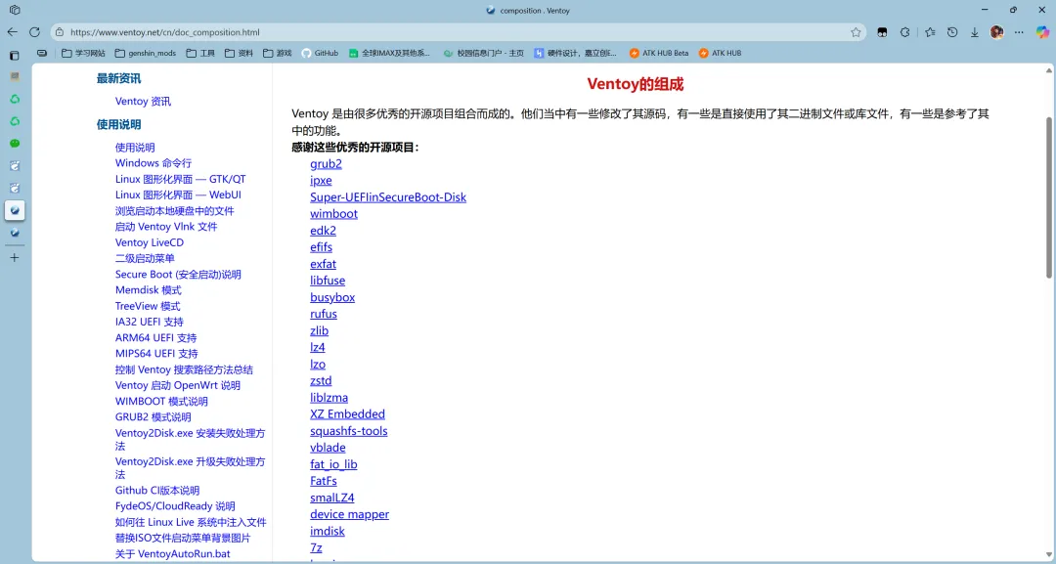Go back to the previous page

click(13, 31)
